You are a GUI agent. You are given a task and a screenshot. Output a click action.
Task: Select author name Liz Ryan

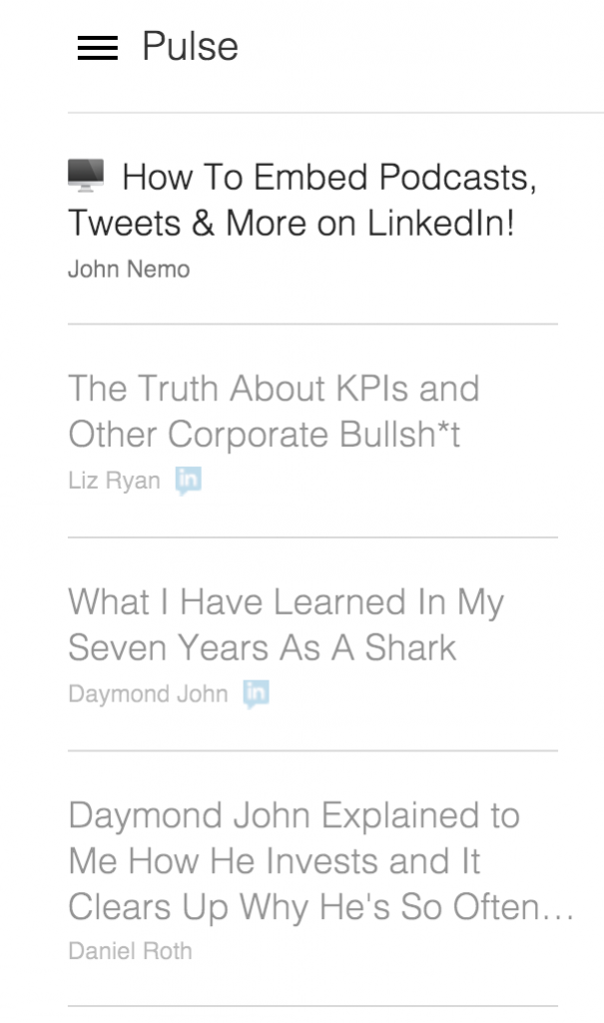tap(114, 481)
